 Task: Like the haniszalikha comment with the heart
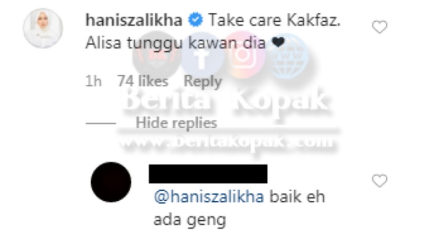(x=379, y=26)
